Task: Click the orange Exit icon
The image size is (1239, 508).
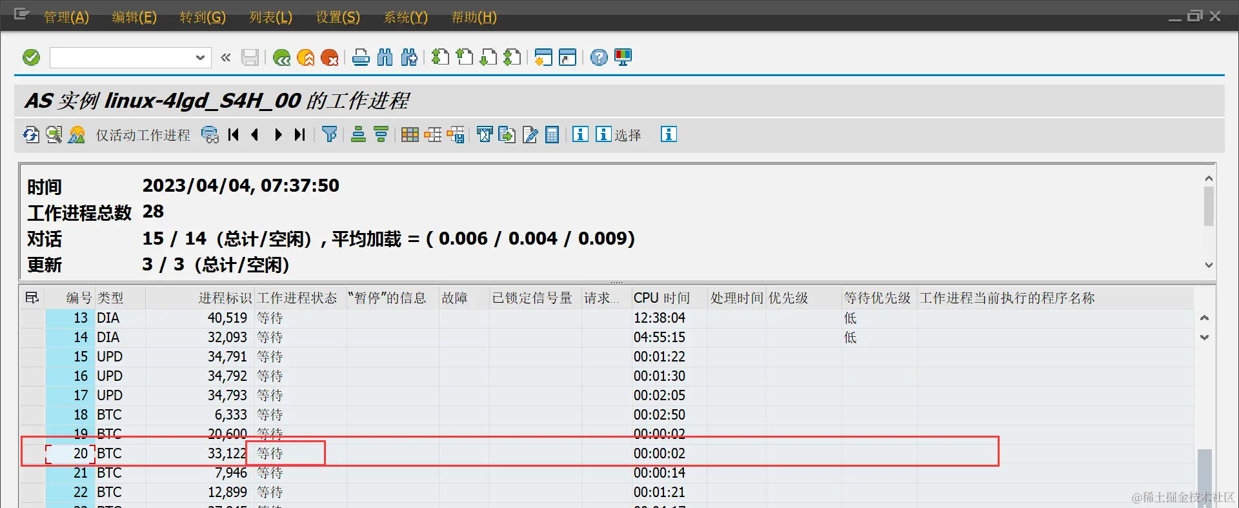Action: pyautogui.click(x=306, y=57)
